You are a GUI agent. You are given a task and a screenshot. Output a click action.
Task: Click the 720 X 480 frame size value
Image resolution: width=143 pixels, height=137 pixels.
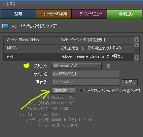tap(59, 109)
